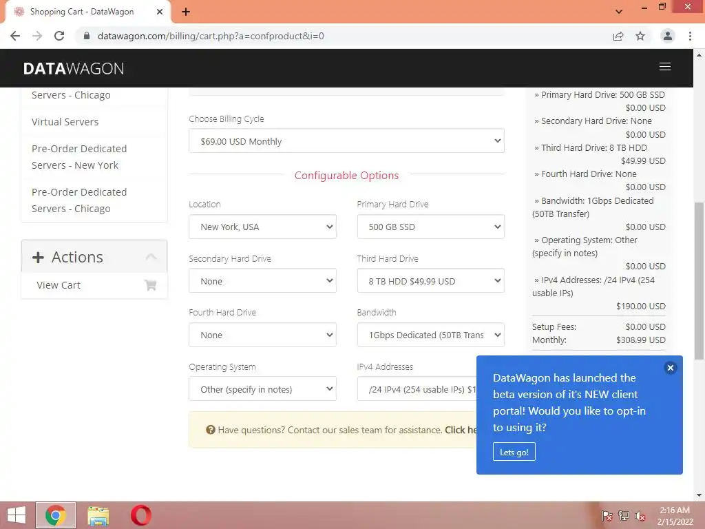Screen dimensions: 705x529
Task: Select the Shopping Cart - DataWagon tab
Action: click(88, 12)
